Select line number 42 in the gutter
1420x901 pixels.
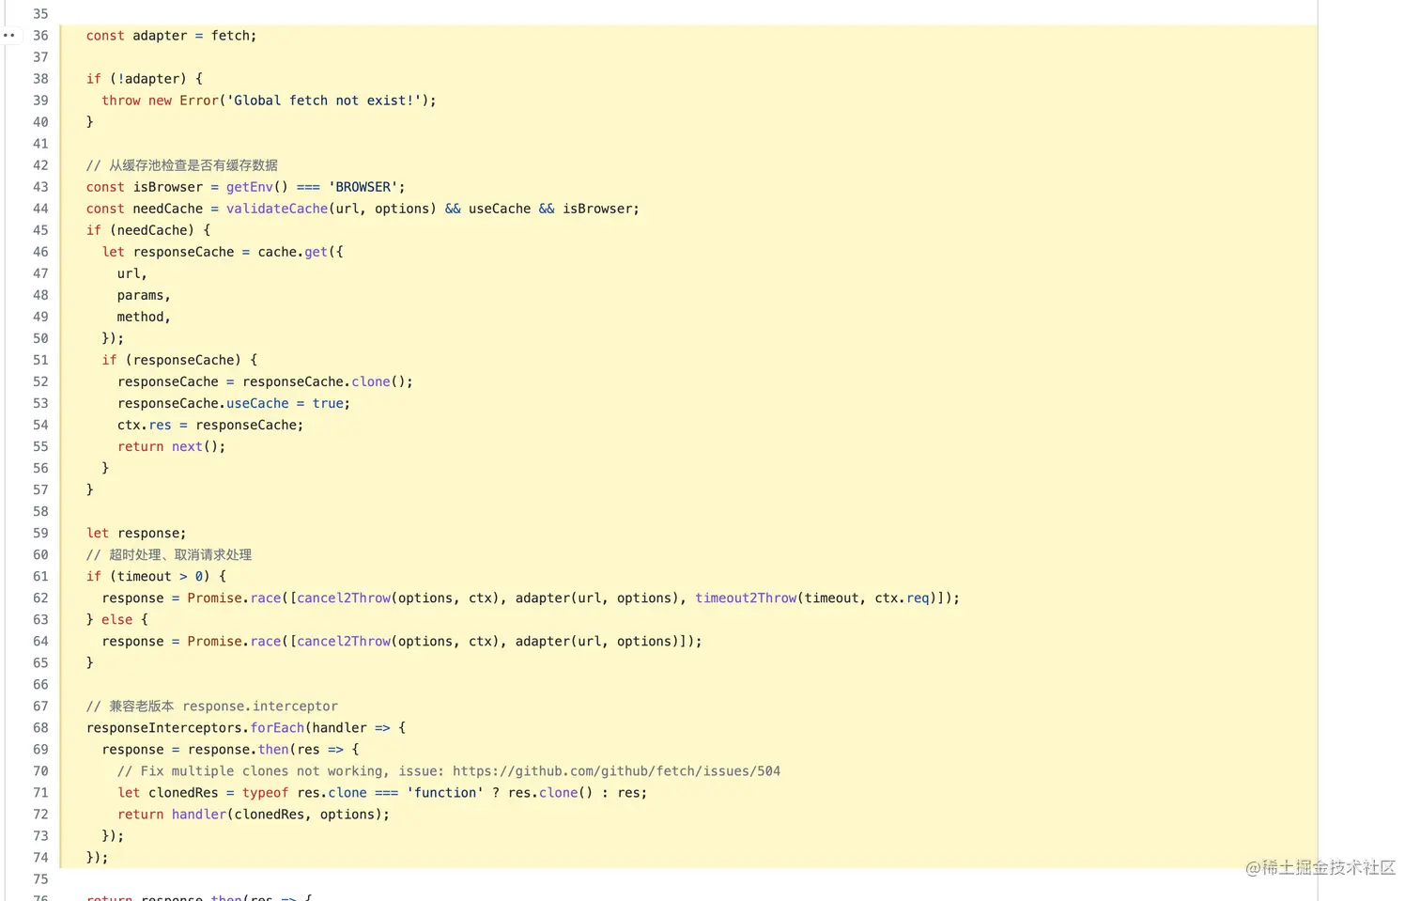click(x=40, y=165)
